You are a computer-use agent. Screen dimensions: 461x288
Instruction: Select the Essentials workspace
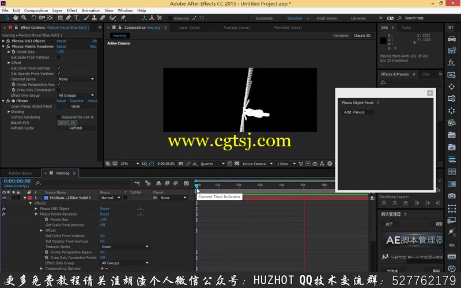point(264,18)
